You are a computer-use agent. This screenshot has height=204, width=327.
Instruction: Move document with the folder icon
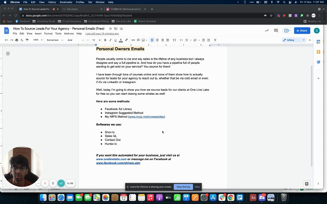point(116,29)
